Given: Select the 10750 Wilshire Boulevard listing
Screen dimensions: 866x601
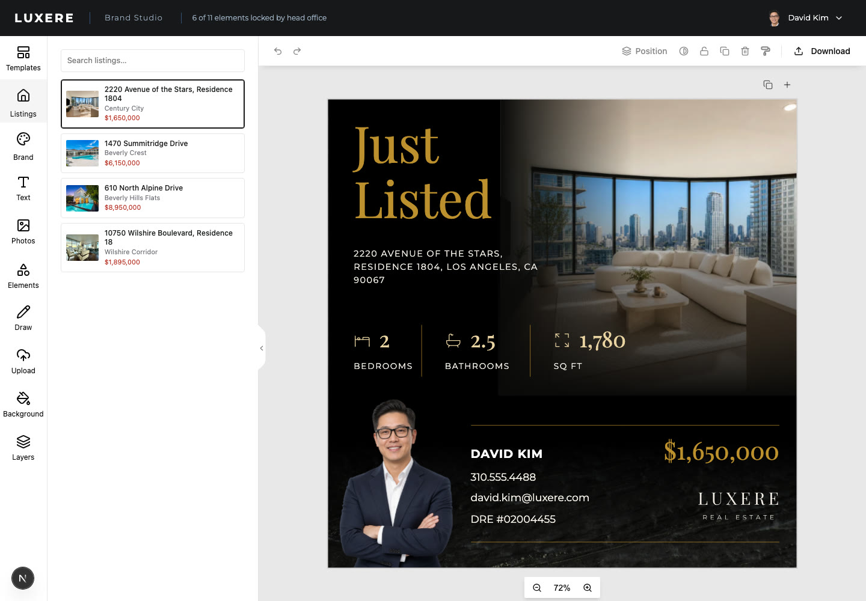Looking at the screenshot, I should pos(153,248).
